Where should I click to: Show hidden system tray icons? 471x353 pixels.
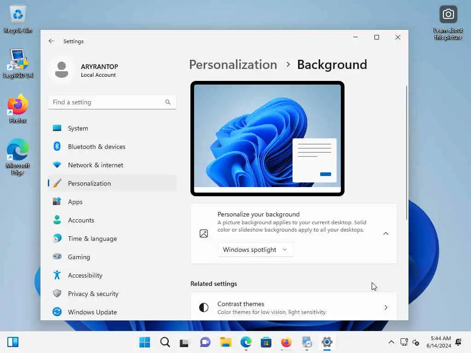pyautogui.click(x=391, y=342)
